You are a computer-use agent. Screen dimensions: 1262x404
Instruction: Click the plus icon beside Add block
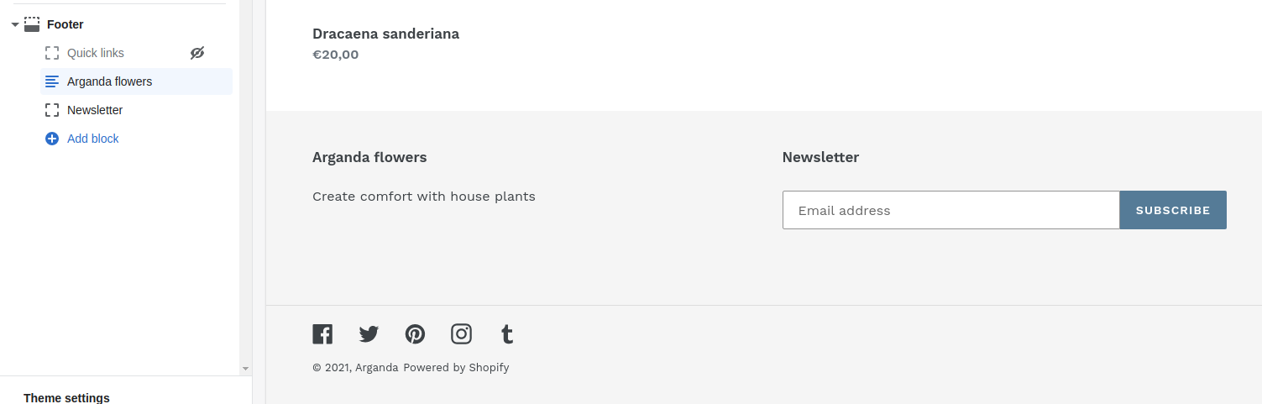(52, 139)
